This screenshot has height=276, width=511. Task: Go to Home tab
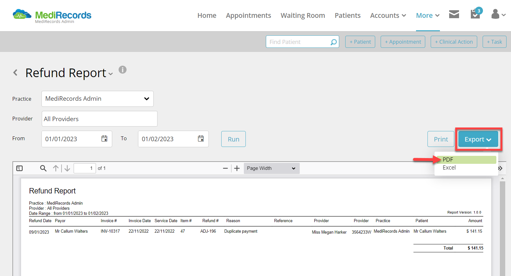[x=207, y=15]
